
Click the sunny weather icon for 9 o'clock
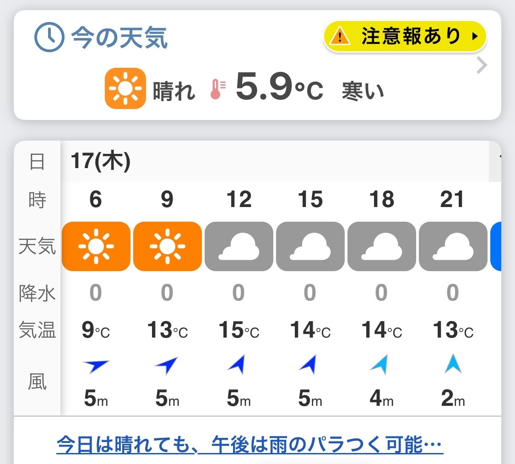click(x=168, y=246)
